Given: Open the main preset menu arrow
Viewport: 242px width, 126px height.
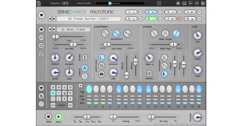Looking at the screenshot, I should pyautogui.click(x=41, y=15).
